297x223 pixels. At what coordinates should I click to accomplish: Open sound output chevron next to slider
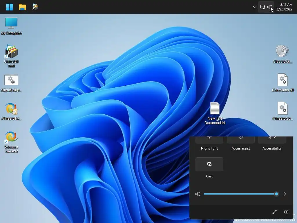tap(285, 194)
